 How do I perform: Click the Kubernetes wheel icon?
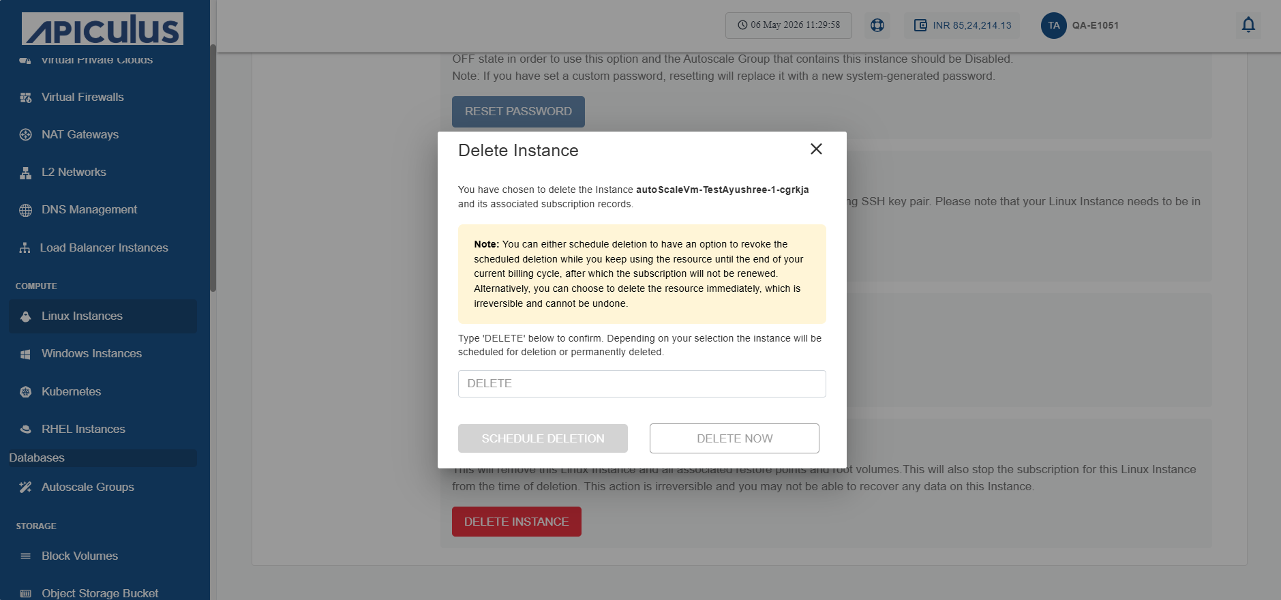pos(26,392)
